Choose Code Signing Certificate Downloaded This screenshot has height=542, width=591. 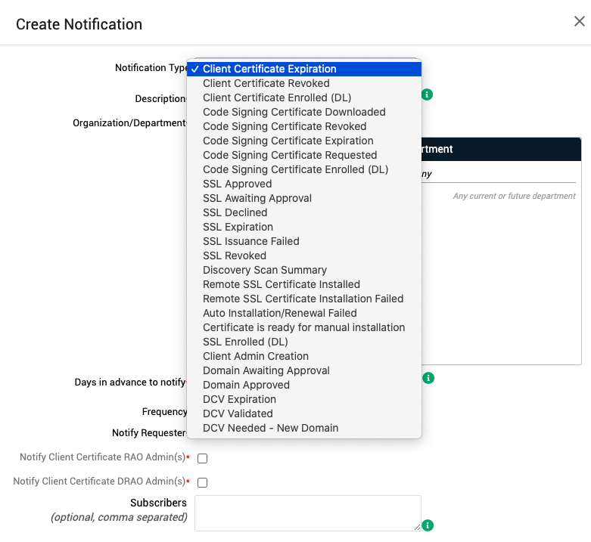[x=294, y=112]
